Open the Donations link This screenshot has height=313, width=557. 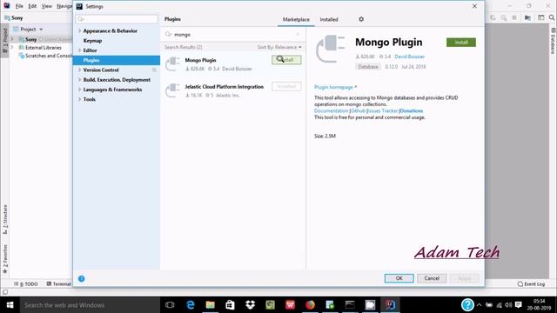point(412,110)
